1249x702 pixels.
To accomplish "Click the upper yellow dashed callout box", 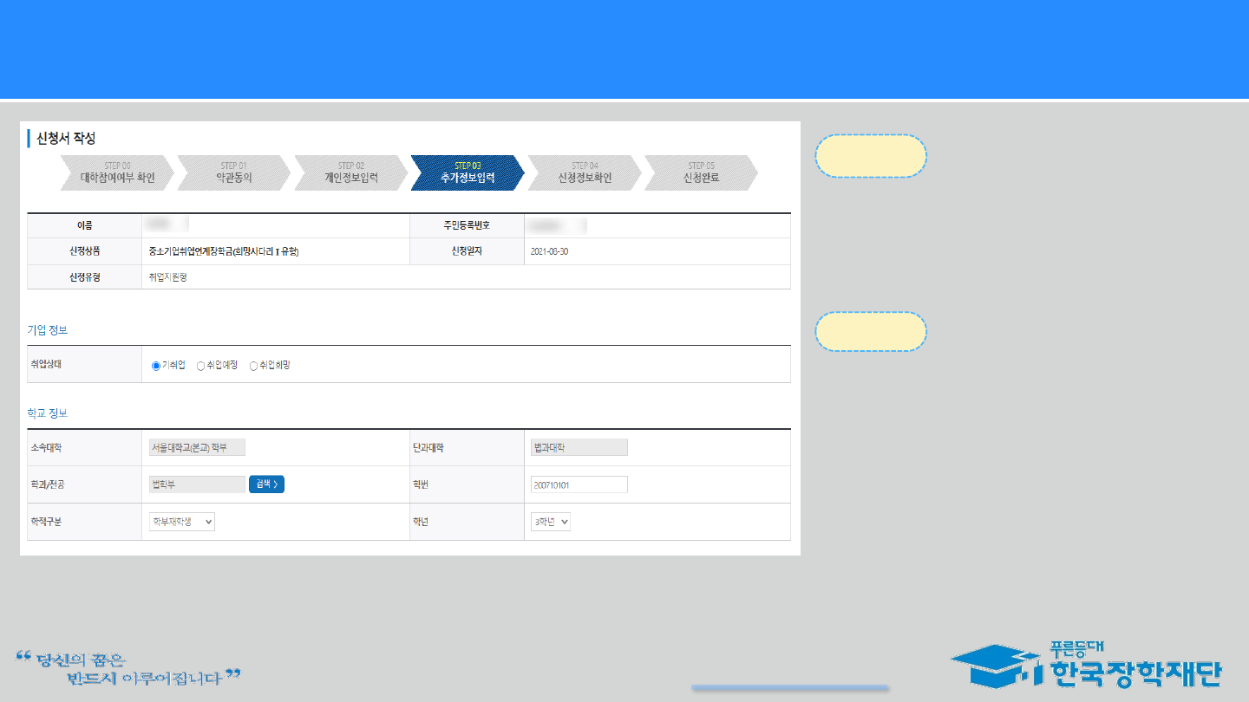I will [871, 156].
